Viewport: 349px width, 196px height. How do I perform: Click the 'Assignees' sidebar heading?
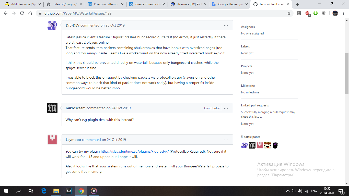click(x=248, y=27)
